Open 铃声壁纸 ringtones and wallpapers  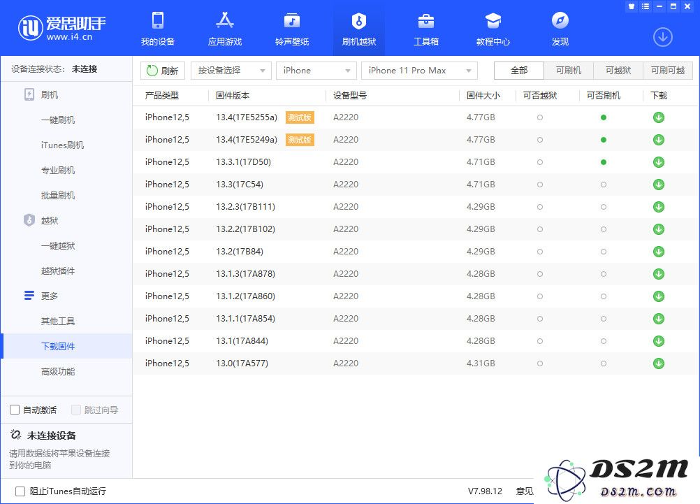click(292, 29)
